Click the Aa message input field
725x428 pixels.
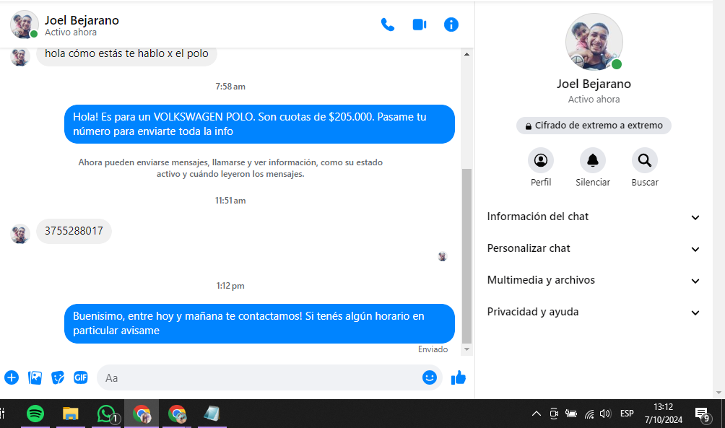pos(260,377)
